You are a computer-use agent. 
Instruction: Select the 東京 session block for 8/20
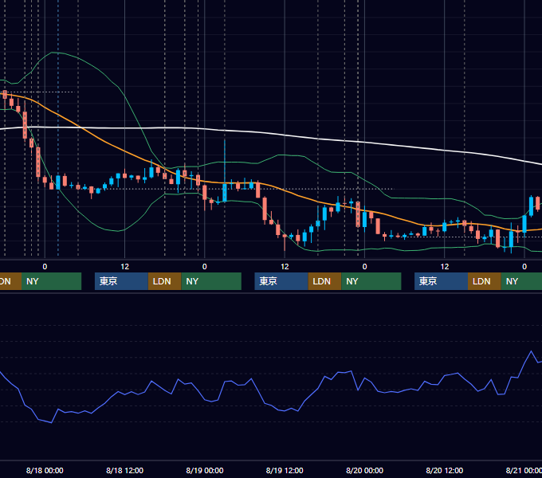coord(441,281)
